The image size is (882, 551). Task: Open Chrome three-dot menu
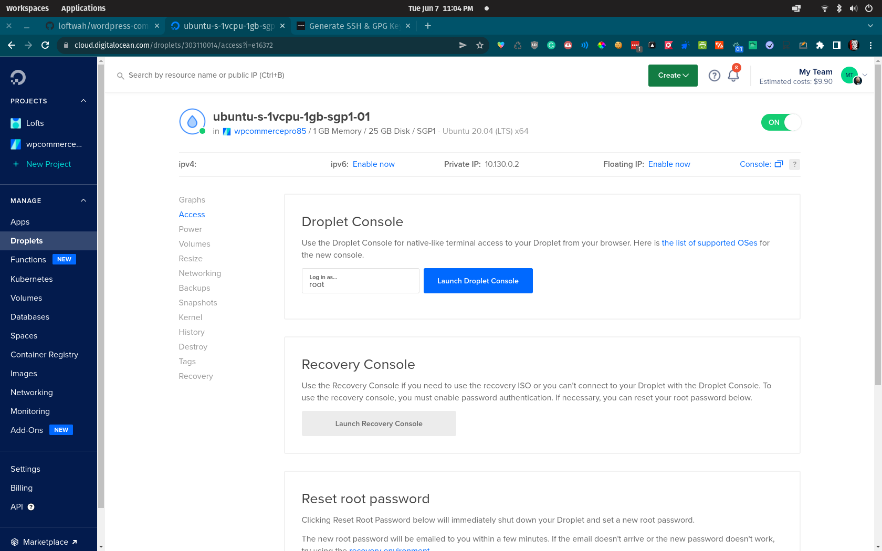870,45
